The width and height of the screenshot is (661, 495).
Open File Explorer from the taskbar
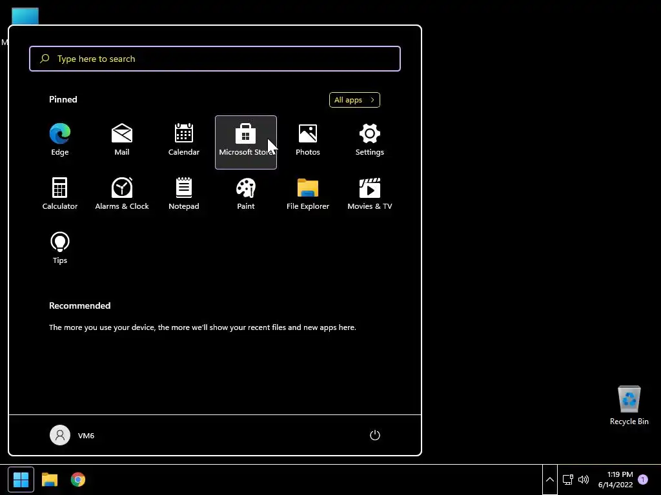[49, 480]
